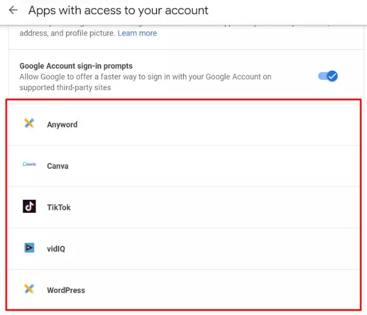
Task: Open the Learn more link
Action: 137,33
